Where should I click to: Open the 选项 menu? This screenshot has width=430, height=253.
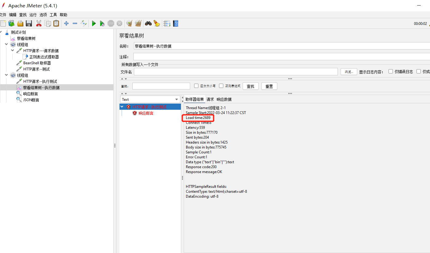(43, 15)
